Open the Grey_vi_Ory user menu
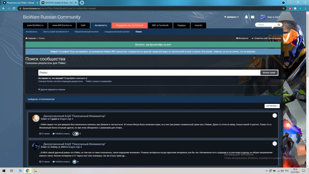This screenshot has height=174, width=309. tap(273, 17)
